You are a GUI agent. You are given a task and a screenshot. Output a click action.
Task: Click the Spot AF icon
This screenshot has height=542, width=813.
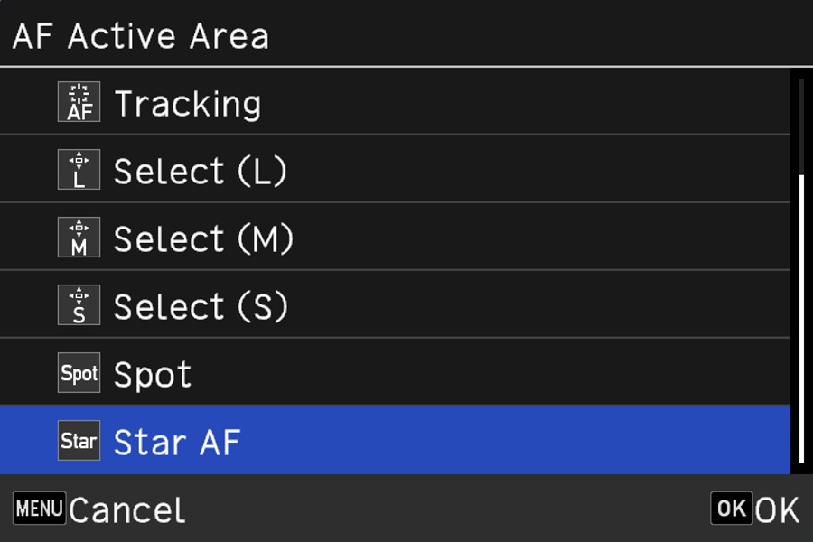pos(79,374)
